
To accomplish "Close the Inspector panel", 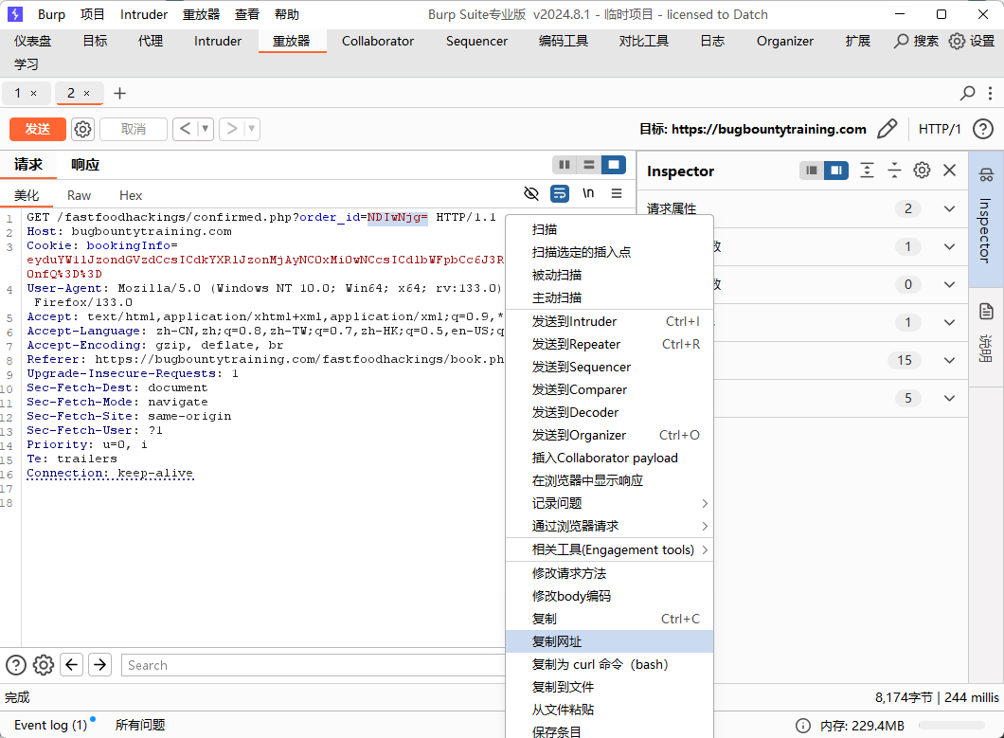I will pos(950,171).
